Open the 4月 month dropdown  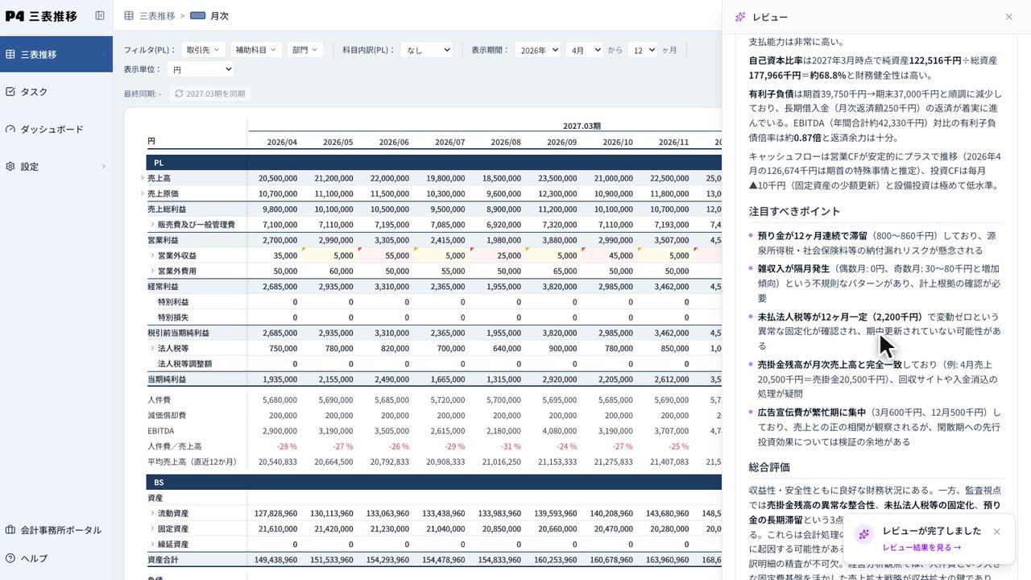(584, 50)
